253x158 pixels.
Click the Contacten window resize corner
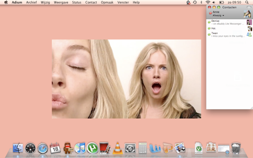251,108
